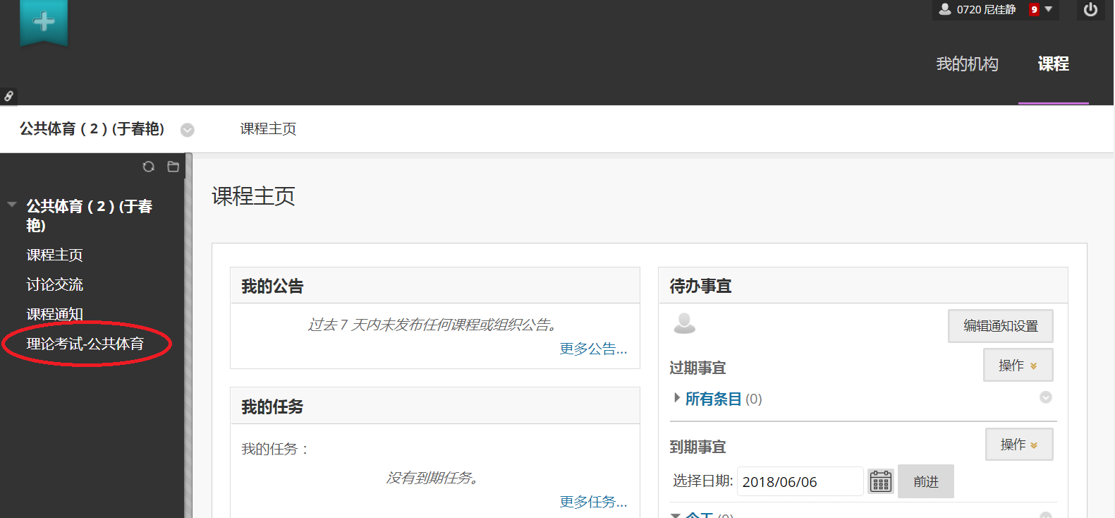1115x518 pixels.
Task: Open the calendar date picker icon
Action: [881, 481]
